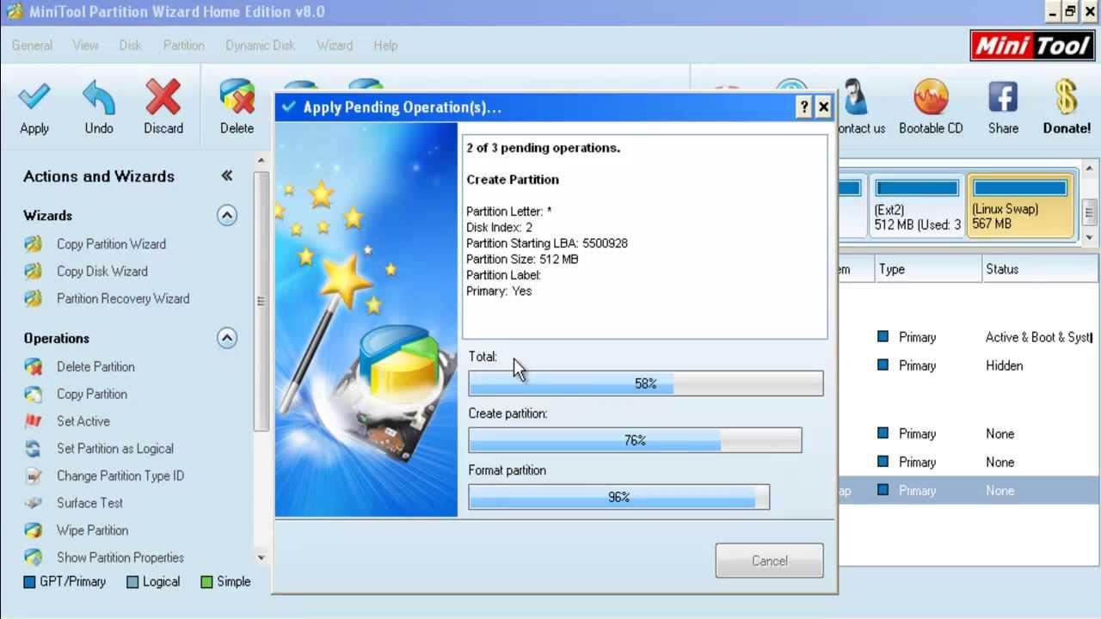Click the disk map scroll down arrow
Viewport: 1101px width, 619px height.
1090,236
